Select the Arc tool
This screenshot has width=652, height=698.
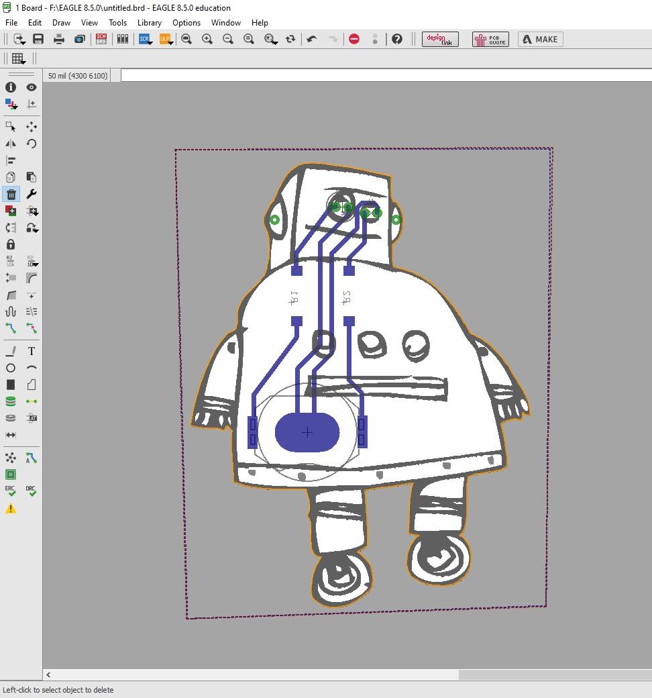coord(31,368)
